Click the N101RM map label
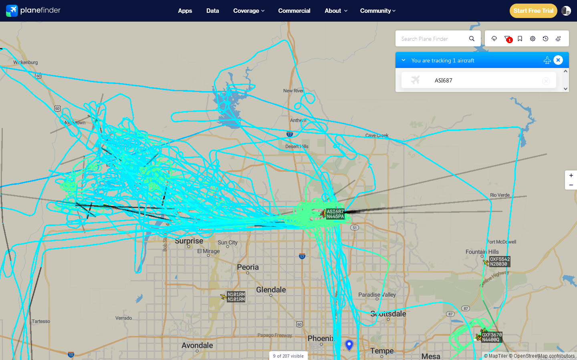Viewport: 577px width, 360px height. point(236,297)
